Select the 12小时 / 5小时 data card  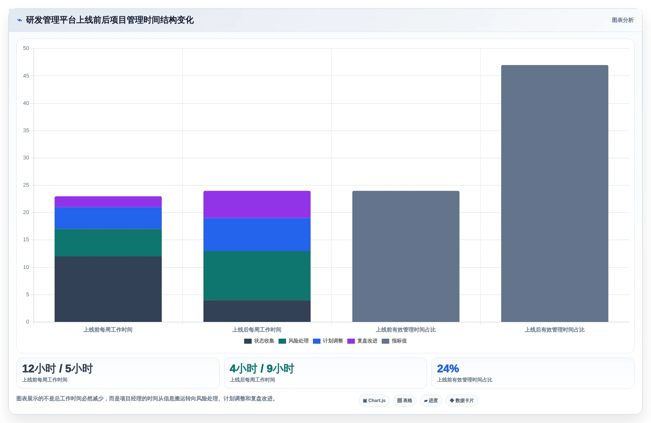click(118, 373)
